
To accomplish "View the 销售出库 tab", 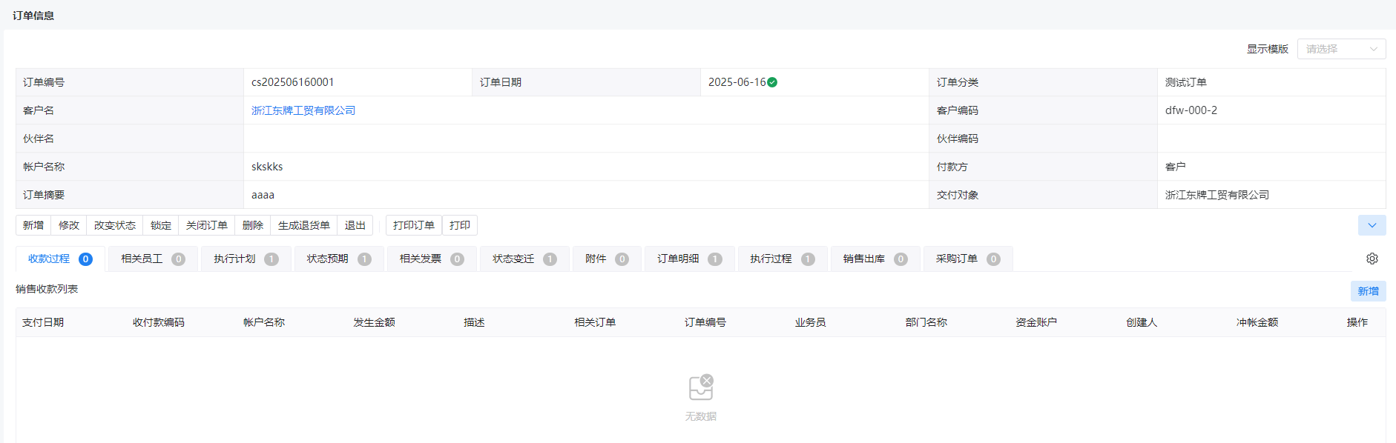I will point(875,259).
